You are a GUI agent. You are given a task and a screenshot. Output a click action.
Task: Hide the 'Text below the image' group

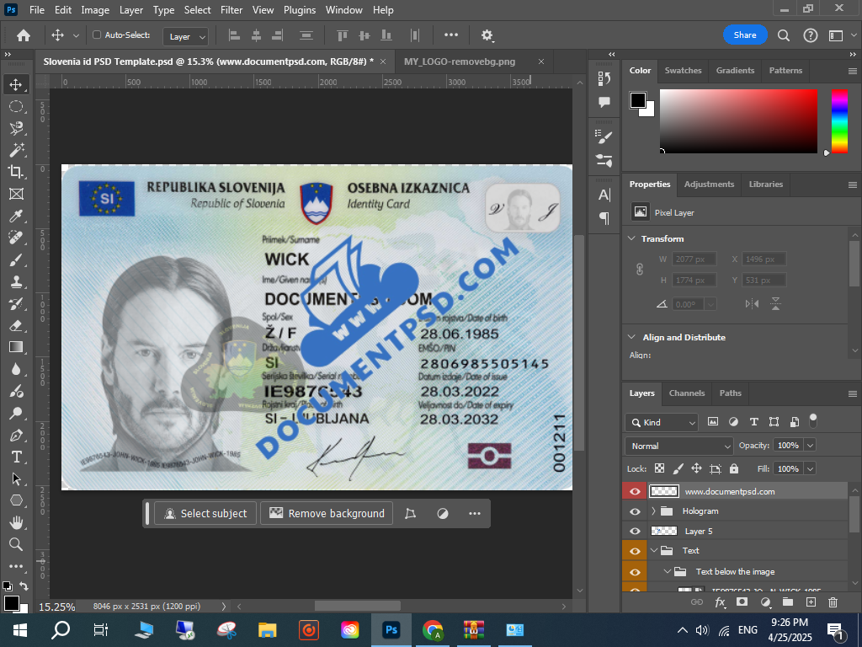[x=635, y=572]
